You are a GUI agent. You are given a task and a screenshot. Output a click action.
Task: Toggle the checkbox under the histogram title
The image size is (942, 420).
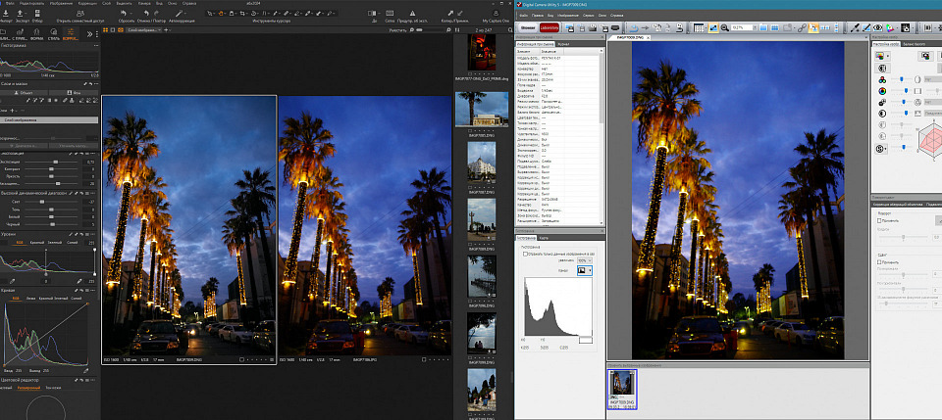tap(526, 254)
